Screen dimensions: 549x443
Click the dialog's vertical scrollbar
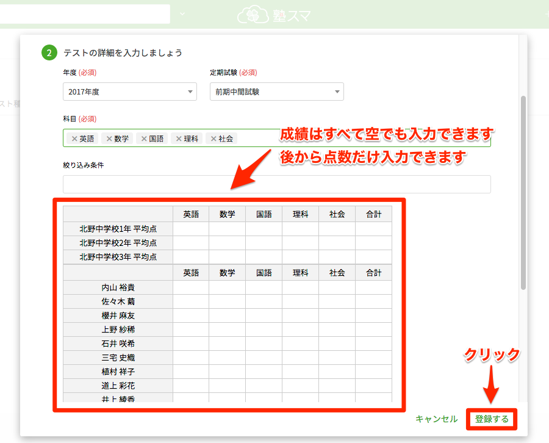coord(522,192)
